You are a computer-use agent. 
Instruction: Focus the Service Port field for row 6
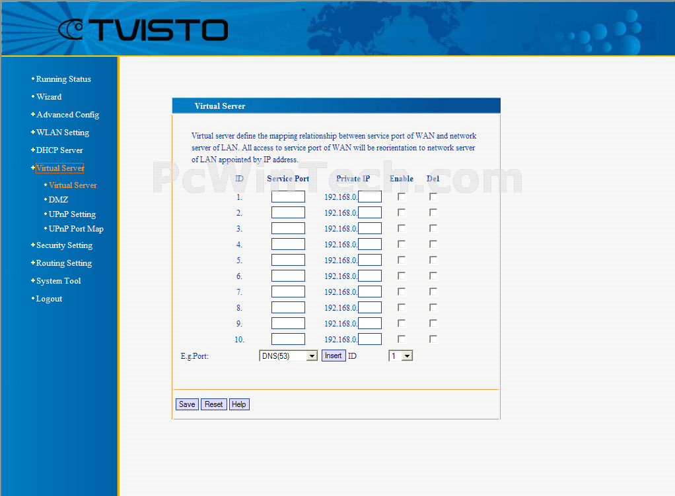pyautogui.click(x=288, y=276)
